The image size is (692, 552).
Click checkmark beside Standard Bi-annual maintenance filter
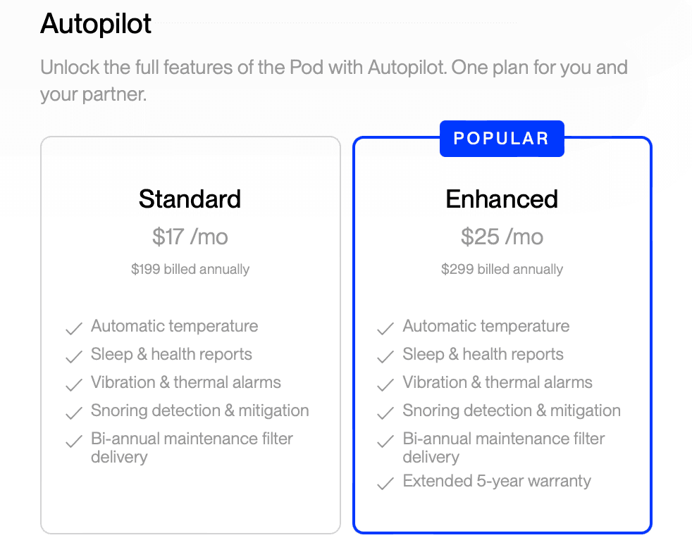coord(73,441)
